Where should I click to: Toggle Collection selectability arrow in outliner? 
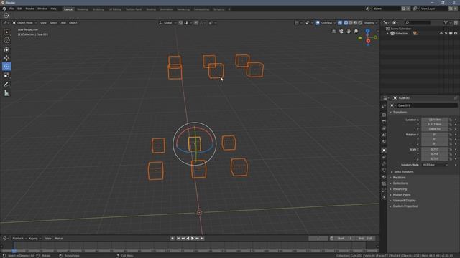(x=446, y=34)
